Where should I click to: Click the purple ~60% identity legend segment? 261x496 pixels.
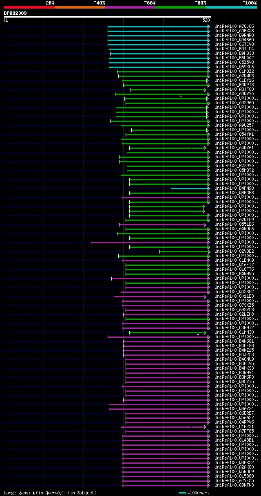(130, 7)
